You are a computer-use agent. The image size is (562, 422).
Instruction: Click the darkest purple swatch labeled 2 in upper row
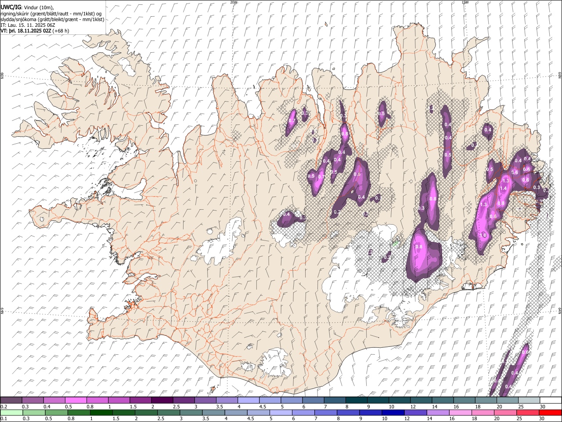point(162,400)
